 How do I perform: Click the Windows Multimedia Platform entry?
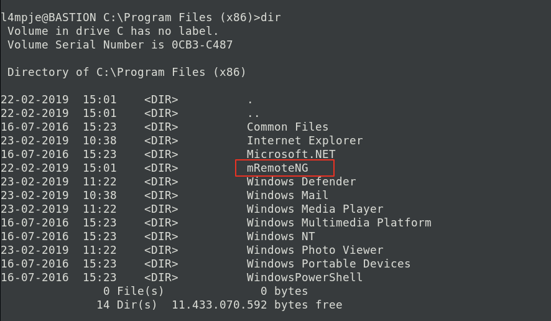339,223
